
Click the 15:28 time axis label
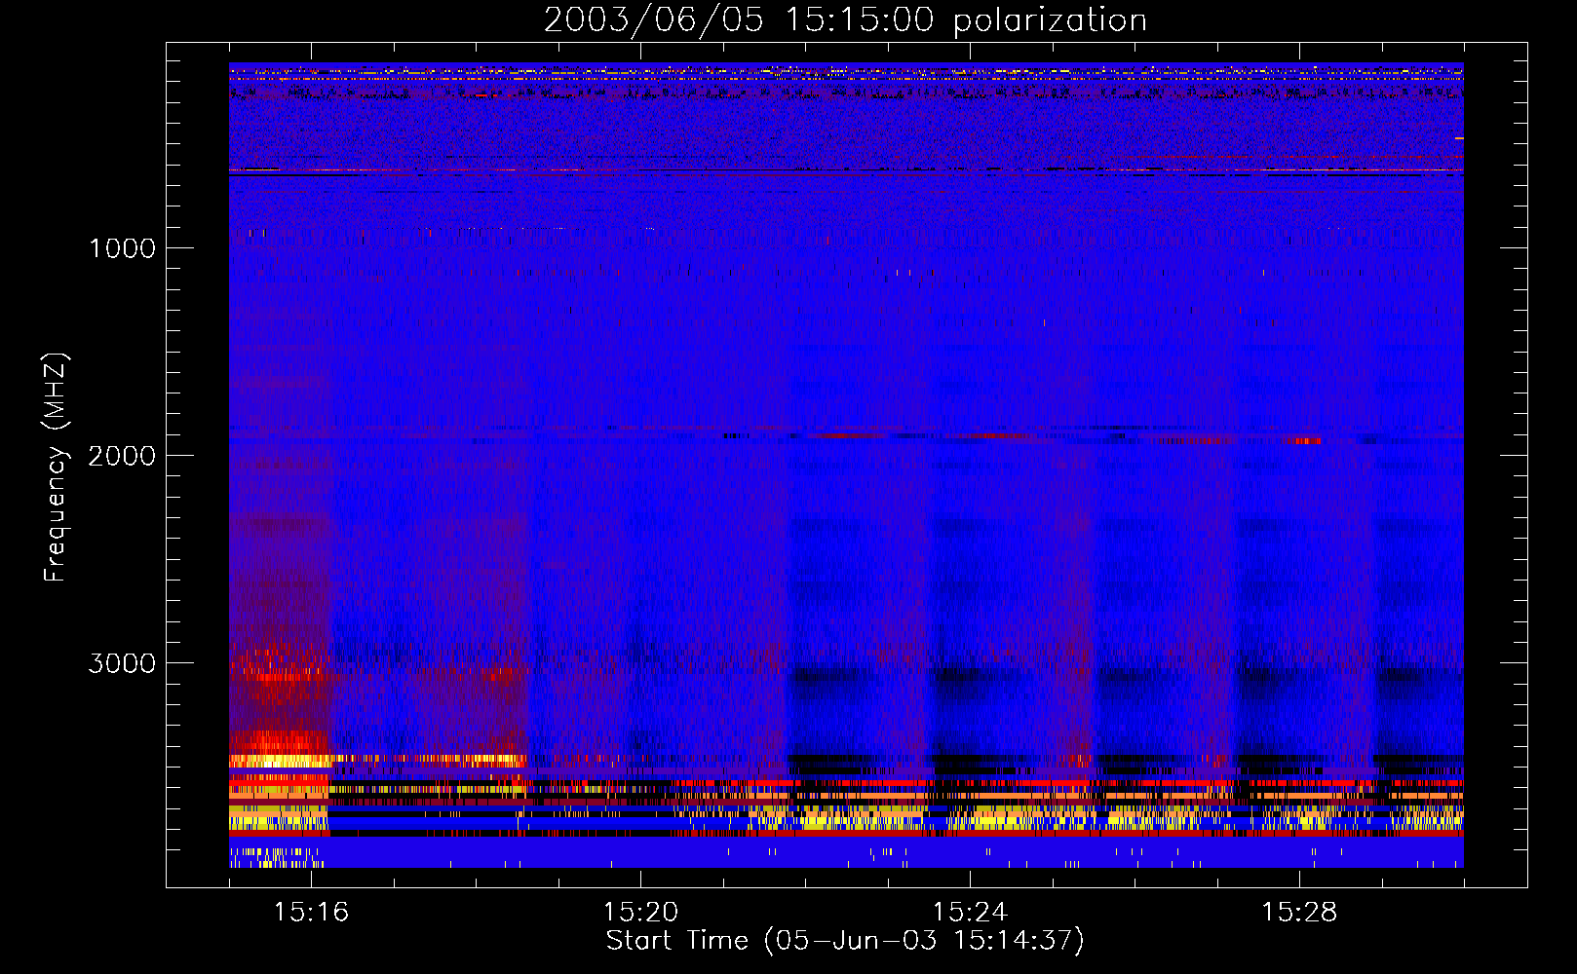[1299, 913]
